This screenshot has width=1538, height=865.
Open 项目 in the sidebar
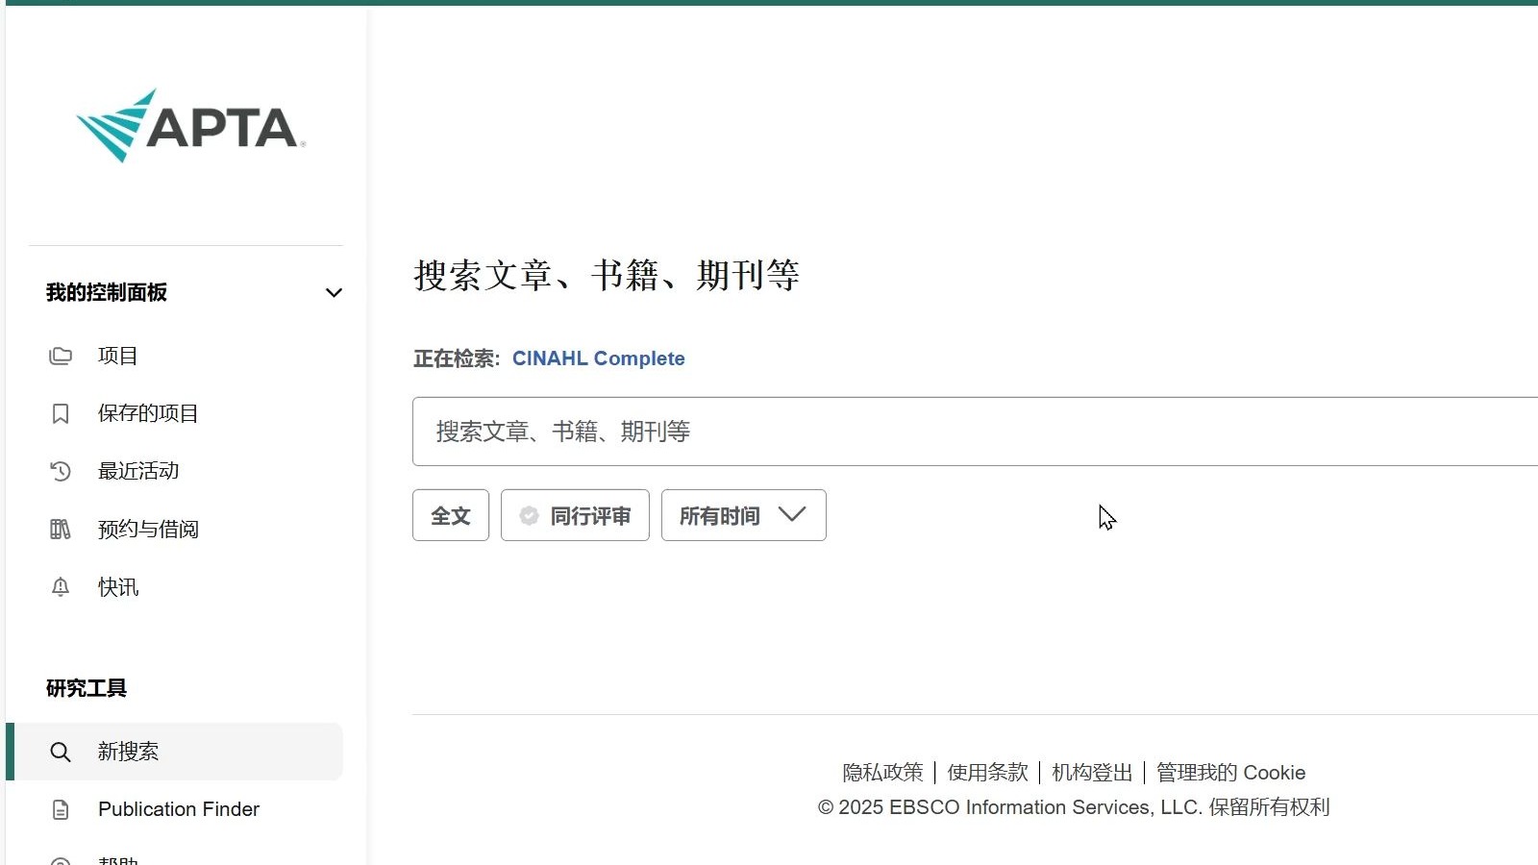pyautogui.click(x=118, y=356)
